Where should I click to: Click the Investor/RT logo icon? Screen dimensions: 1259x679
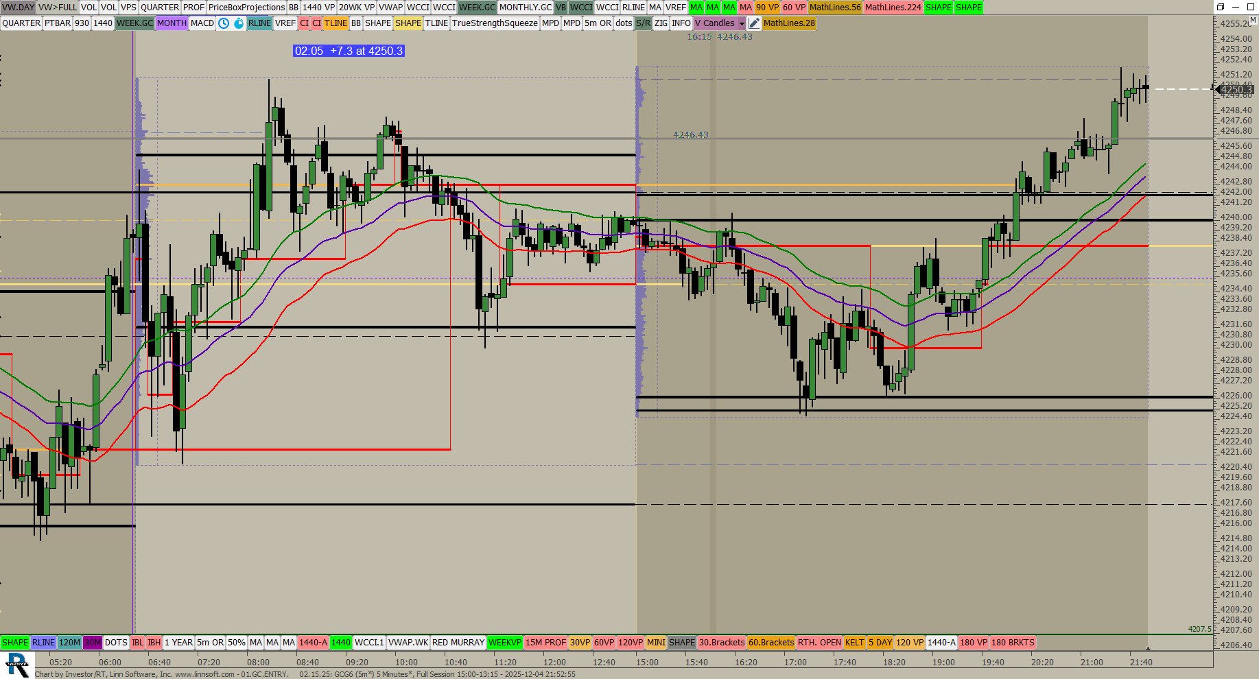tap(16, 665)
